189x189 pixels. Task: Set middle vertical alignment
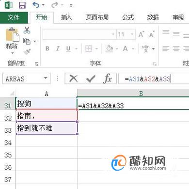tap(176, 34)
